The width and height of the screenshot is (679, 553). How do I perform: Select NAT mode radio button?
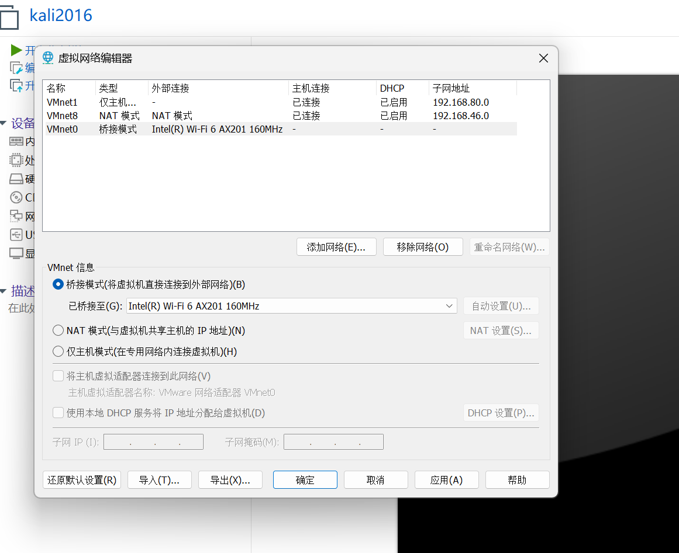click(58, 331)
